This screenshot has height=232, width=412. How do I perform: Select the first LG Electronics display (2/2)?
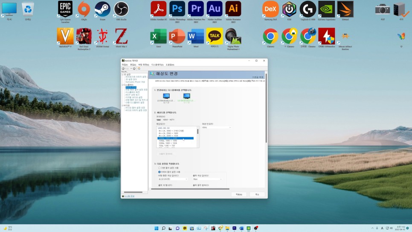166,98
